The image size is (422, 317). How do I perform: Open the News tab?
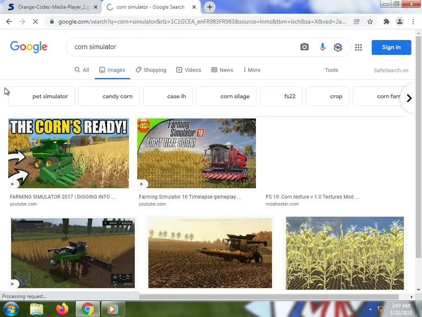click(x=222, y=70)
